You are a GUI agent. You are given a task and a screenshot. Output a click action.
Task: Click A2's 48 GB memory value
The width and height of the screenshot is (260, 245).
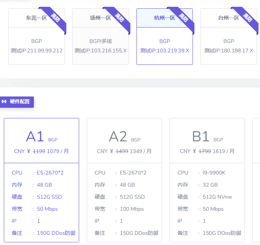pyautogui.click(x=127, y=185)
